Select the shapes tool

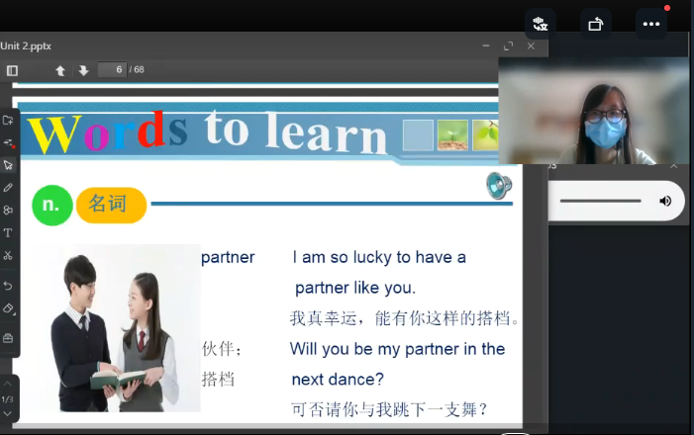click(8, 210)
